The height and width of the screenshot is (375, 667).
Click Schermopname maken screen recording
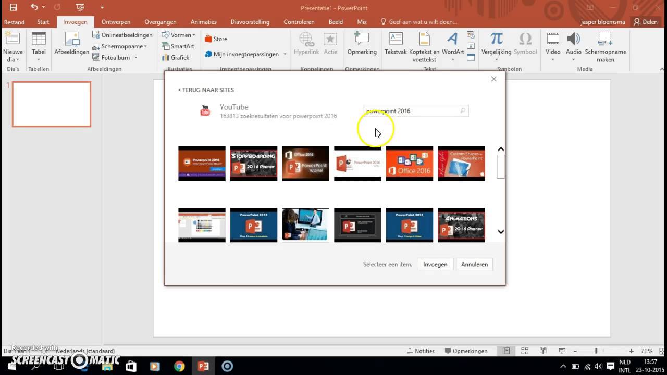pyautogui.click(x=606, y=47)
